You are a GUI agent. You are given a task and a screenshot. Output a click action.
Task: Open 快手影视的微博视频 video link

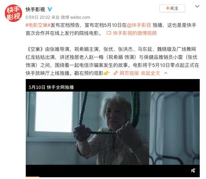(135, 33)
